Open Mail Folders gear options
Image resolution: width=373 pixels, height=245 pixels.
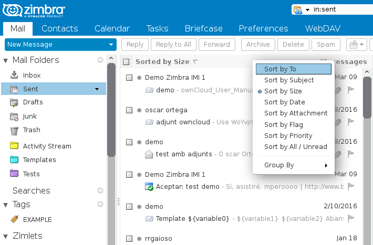[100, 60]
